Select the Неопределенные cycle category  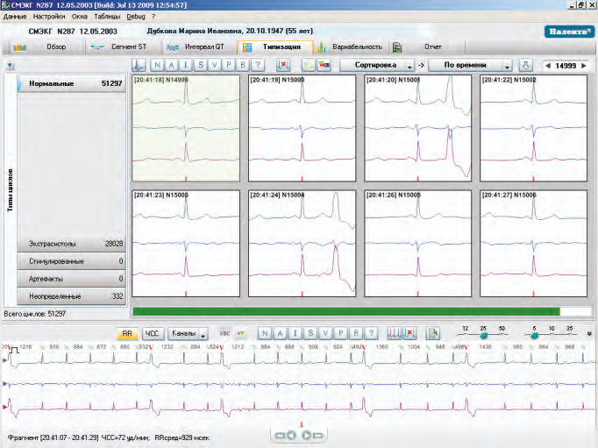pyautogui.click(x=71, y=296)
